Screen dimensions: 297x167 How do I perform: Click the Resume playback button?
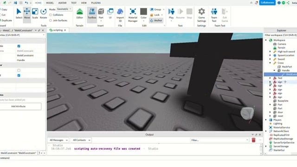pos(181,13)
